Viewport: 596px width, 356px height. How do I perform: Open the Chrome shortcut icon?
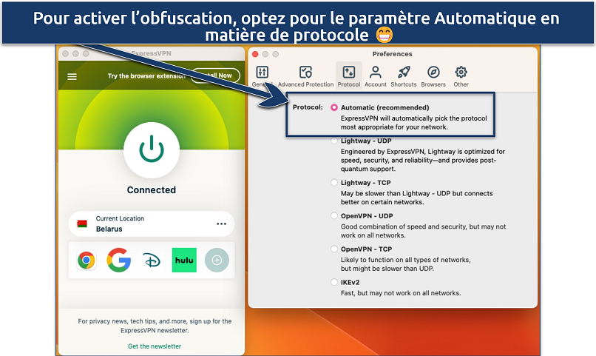87,260
